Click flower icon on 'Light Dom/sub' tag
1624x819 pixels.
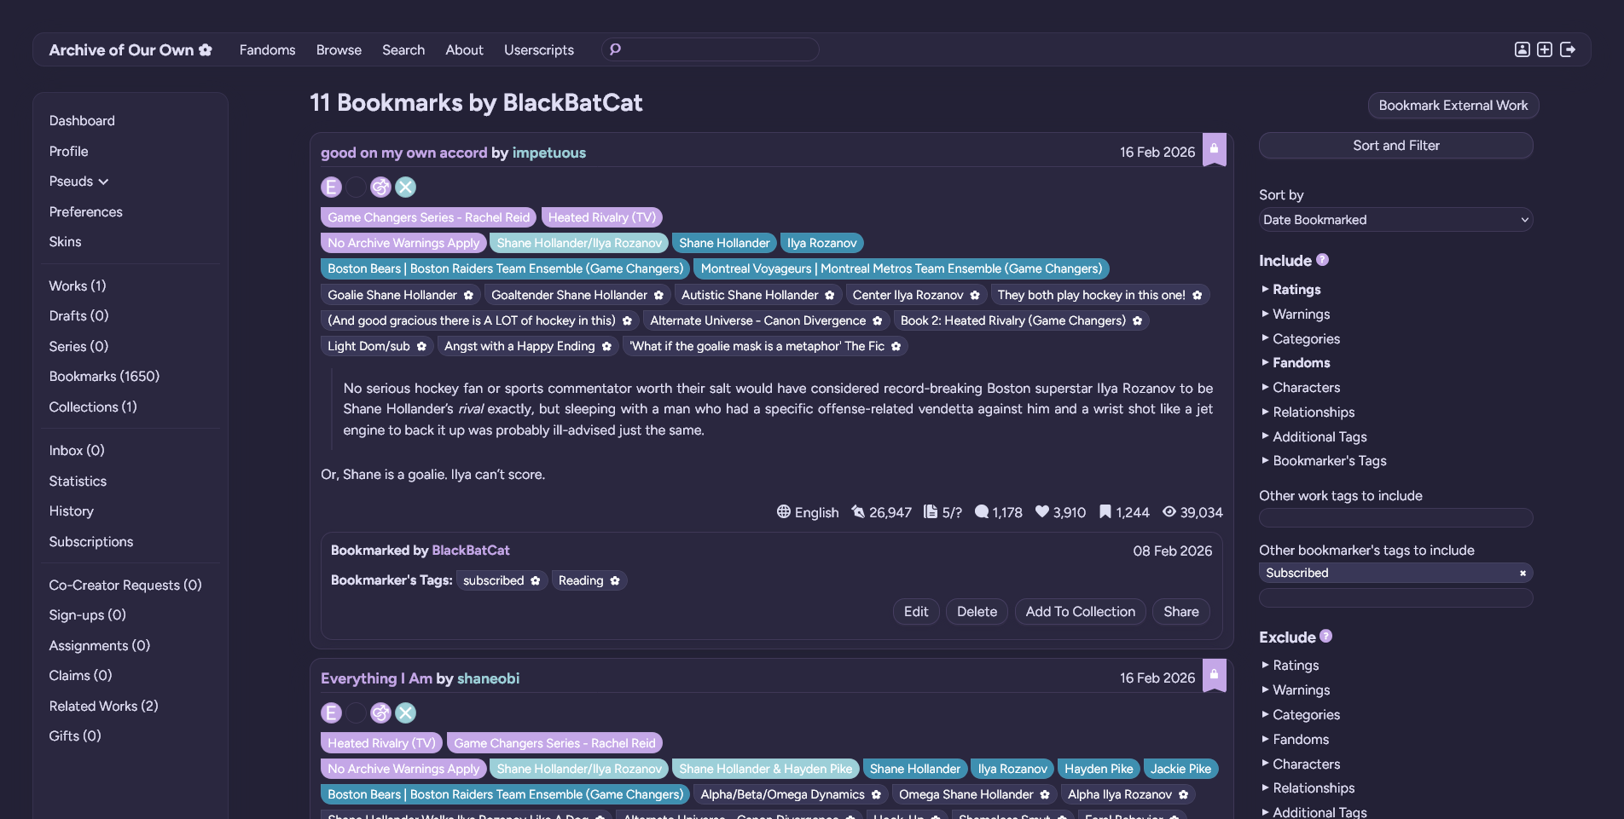click(421, 346)
